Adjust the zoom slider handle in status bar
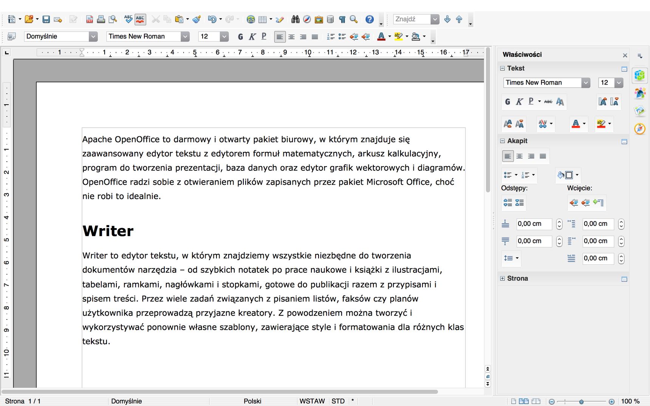 point(581,401)
